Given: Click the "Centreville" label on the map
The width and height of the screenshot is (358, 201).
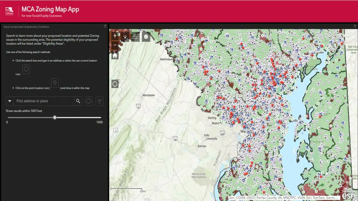Looking at the screenshot, I should tap(212, 139).
